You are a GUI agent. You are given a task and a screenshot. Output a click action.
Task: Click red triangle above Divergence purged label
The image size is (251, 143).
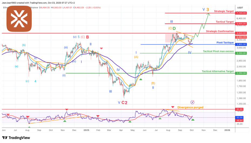tap(172, 107)
